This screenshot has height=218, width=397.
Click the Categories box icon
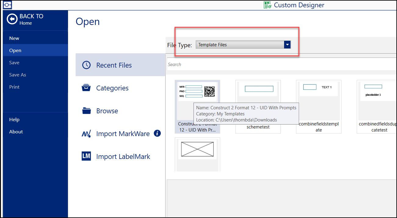[86, 88]
